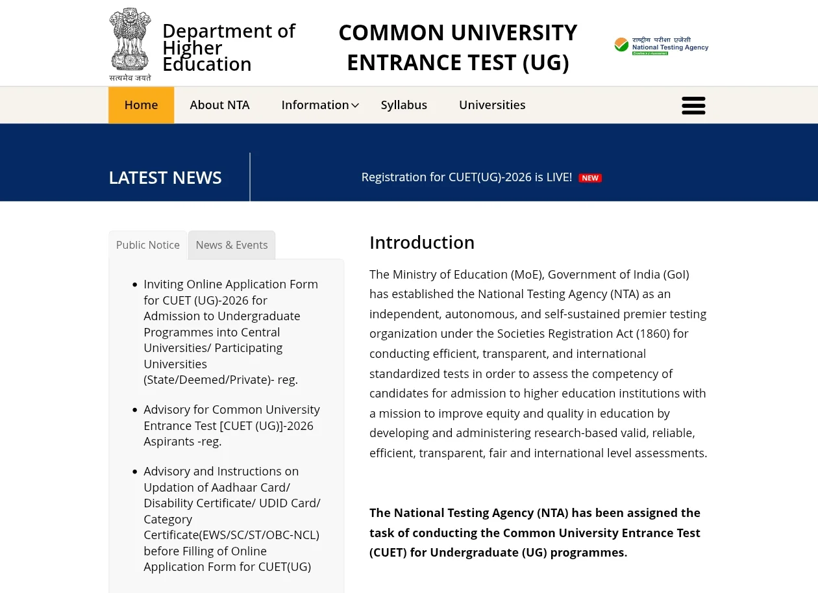Expand the Information dropdown chevron
The image size is (818, 593).
(355, 106)
